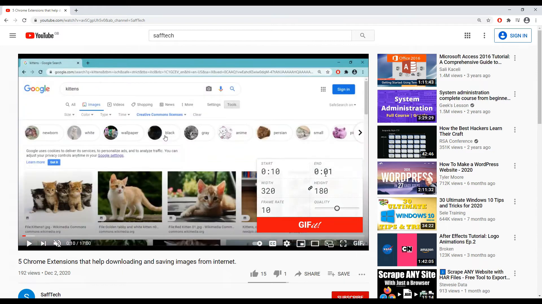The height and width of the screenshot is (304, 542).
Task: Reload the current page
Action: [x=24, y=20]
